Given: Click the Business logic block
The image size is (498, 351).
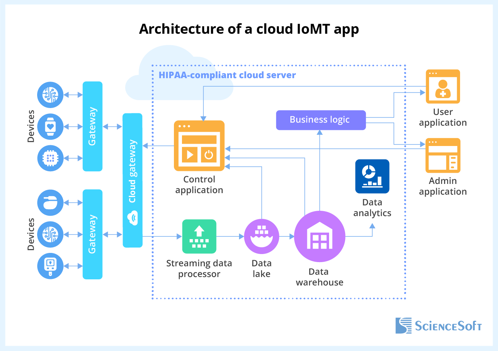Looking at the screenshot, I should pos(321,120).
